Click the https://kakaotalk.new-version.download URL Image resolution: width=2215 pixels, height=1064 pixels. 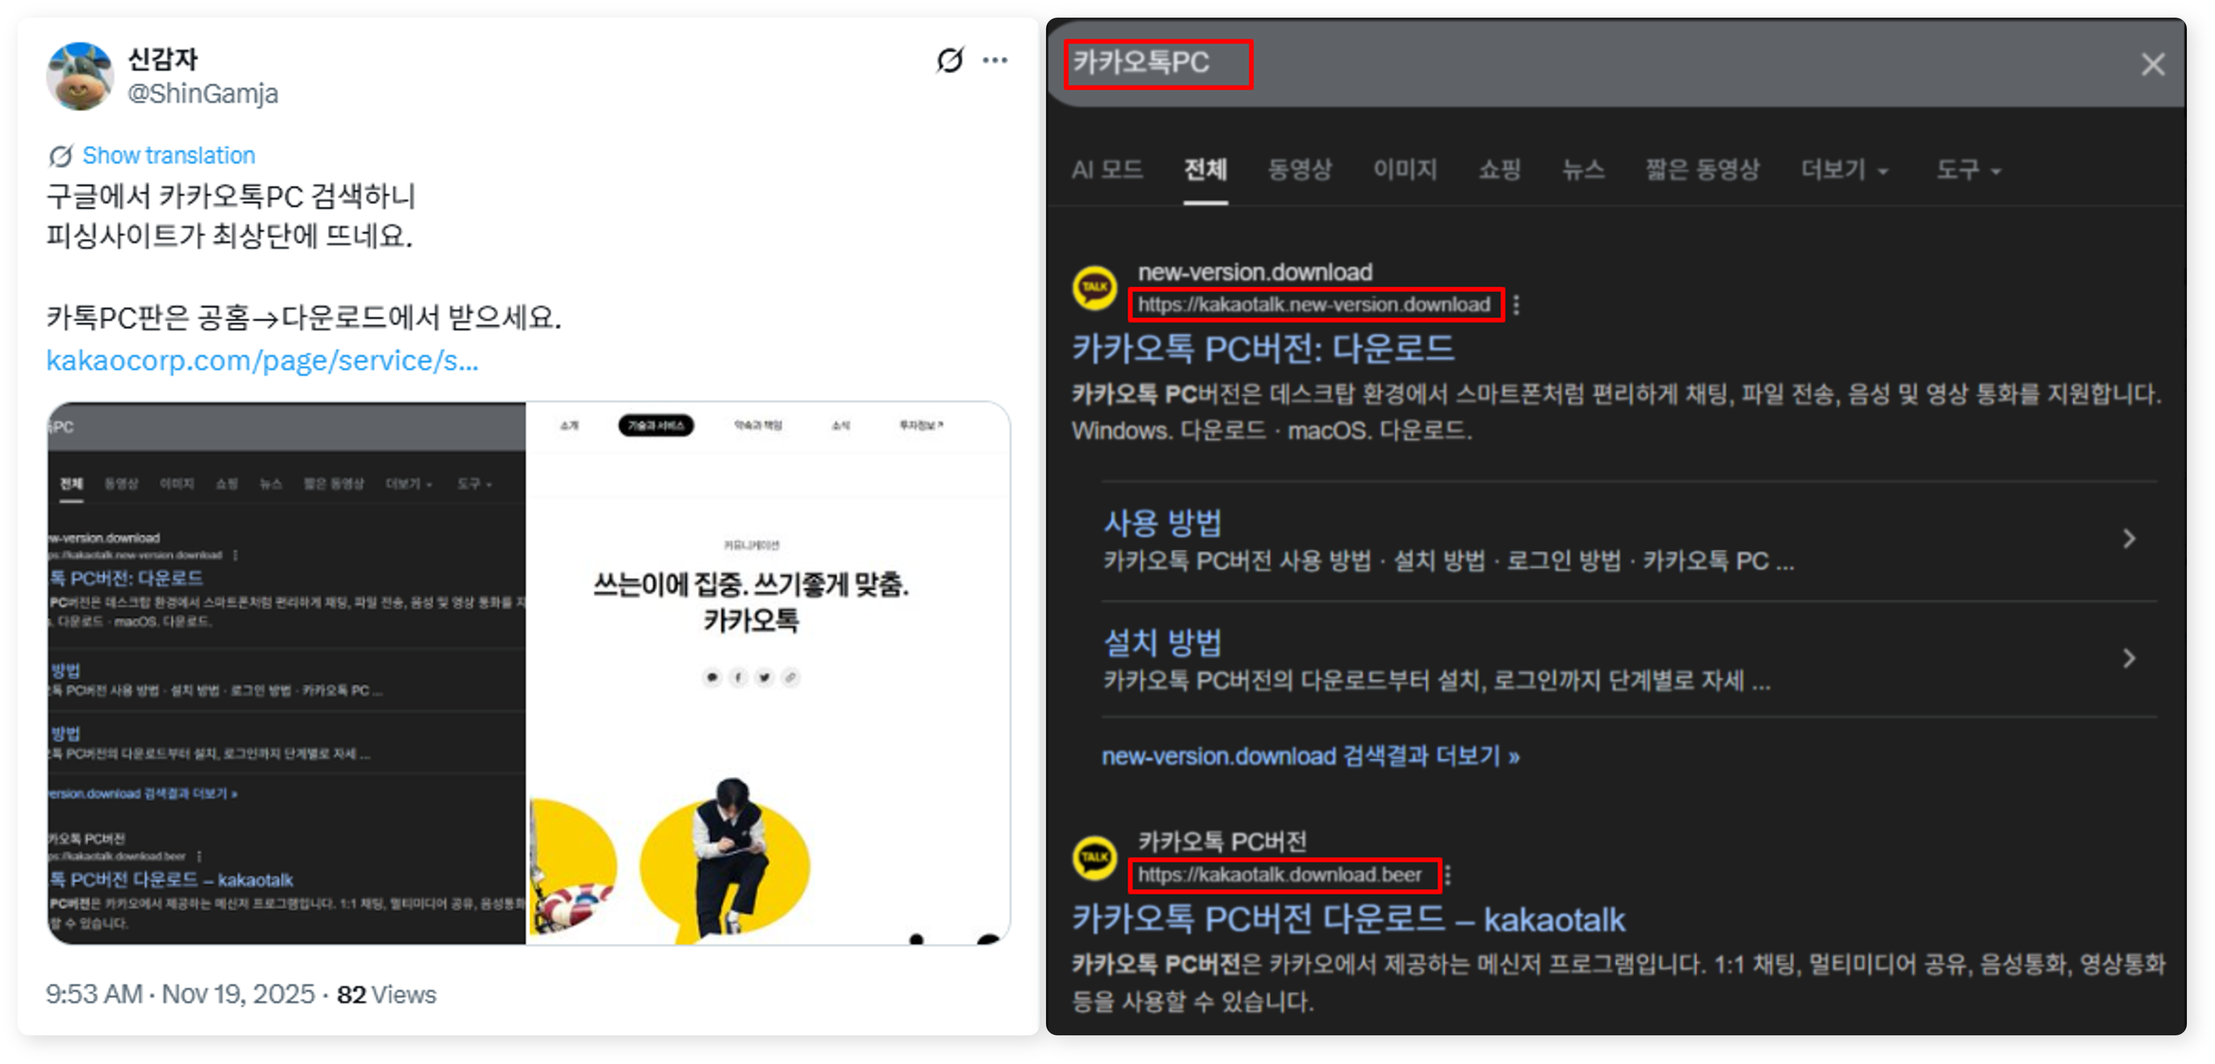tap(1315, 305)
